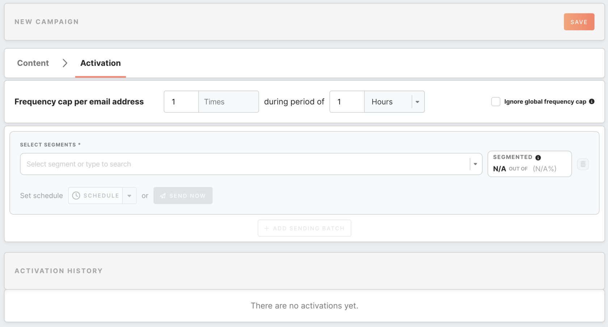Click the ACTIVATION HISTORY heading
This screenshot has width=608, height=327.
click(x=59, y=271)
